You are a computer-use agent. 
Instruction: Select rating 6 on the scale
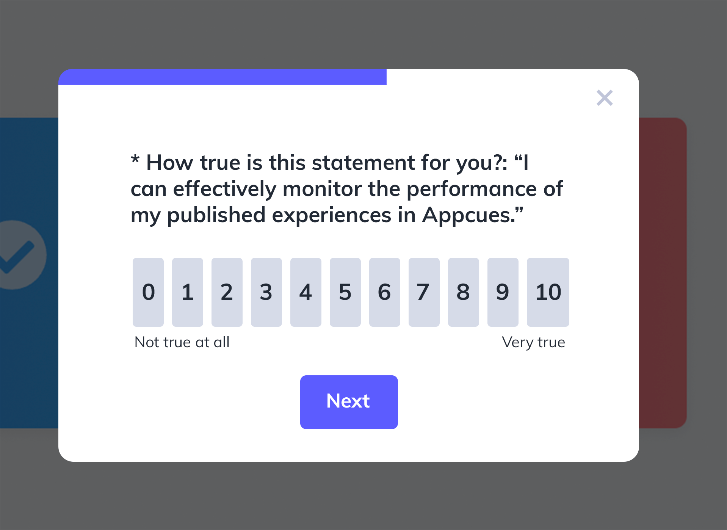[385, 292]
